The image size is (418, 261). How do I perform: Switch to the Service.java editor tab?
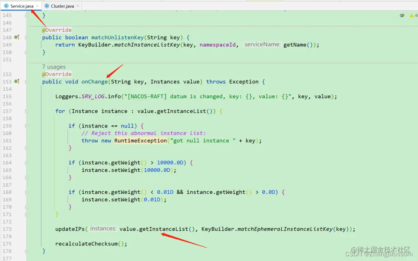coord(21,6)
